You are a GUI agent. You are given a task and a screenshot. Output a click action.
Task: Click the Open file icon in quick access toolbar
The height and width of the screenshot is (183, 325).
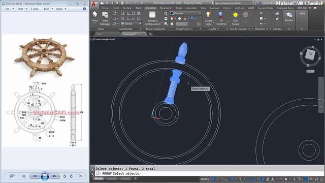[x=107, y=3]
